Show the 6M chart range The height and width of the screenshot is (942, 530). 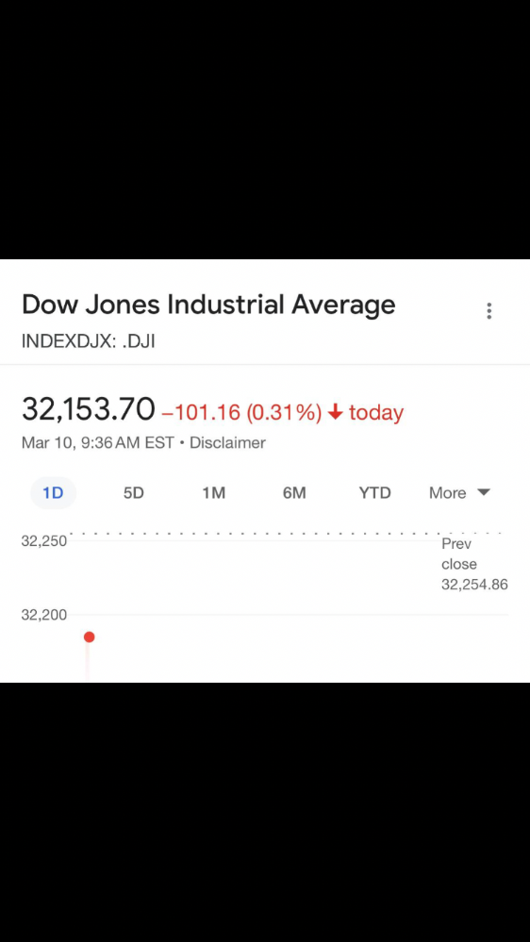click(x=294, y=493)
